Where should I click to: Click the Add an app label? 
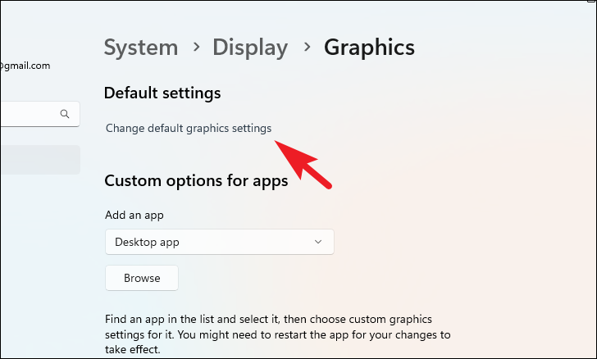(x=134, y=215)
